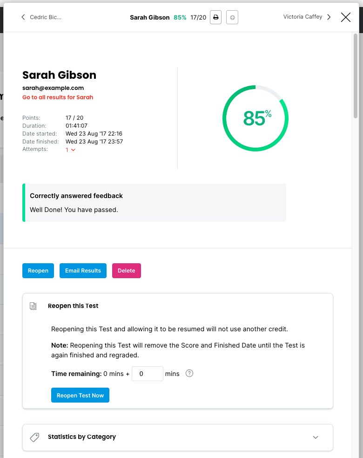Image resolution: width=363 pixels, height=458 pixels.
Task: Go back using the left chevron arrow
Action: pyautogui.click(x=23, y=17)
